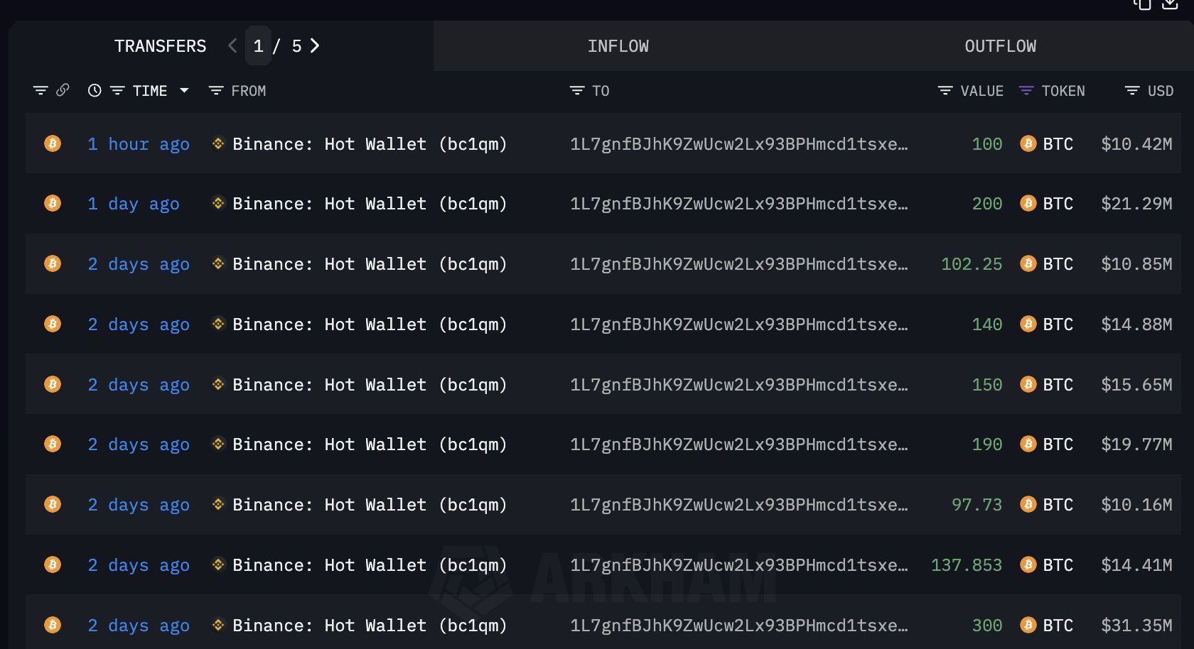Click the current page number field
Viewport: 1194px width, 649px height.
[x=258, y=46]
